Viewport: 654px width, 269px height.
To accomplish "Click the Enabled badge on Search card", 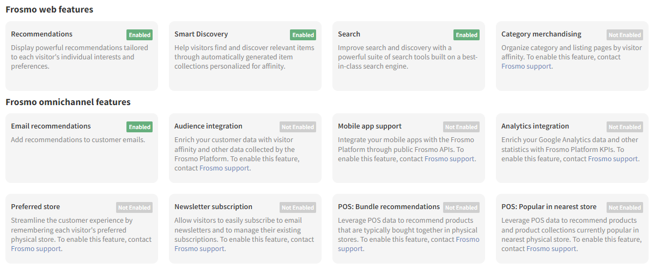I will [467, 35].
